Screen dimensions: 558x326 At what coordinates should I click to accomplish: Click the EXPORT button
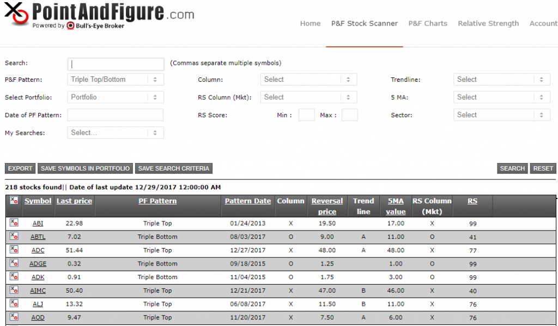pyautogui.click(x=20, y=168)
